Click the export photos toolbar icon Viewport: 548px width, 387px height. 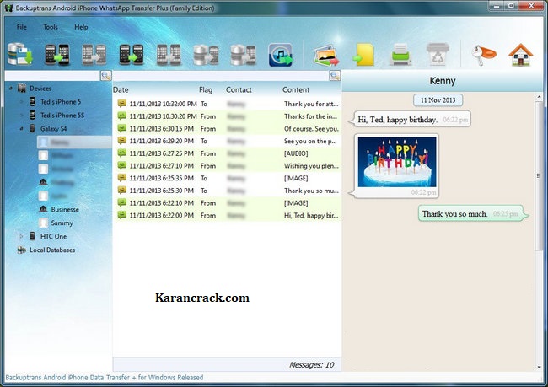(326, 55)
